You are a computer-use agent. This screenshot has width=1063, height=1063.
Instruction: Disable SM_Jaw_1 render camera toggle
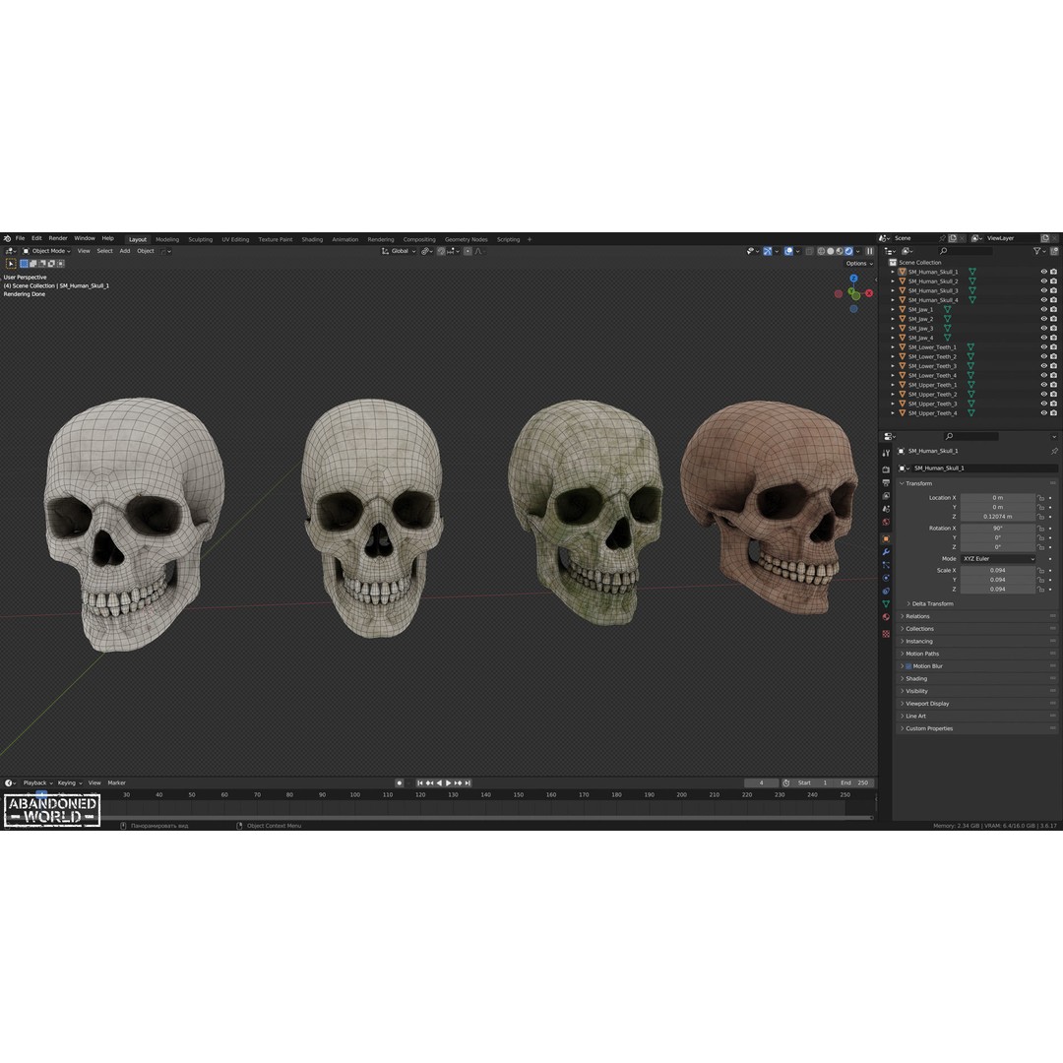(1053, 309)
